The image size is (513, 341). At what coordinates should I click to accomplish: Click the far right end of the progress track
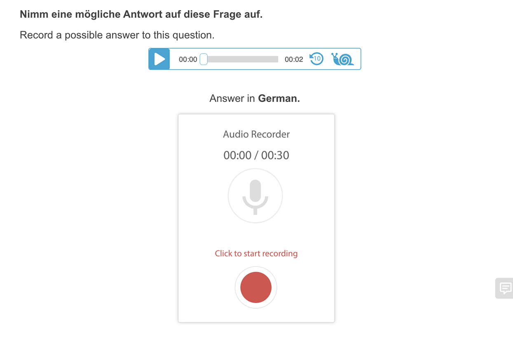(x=277, y=59)
